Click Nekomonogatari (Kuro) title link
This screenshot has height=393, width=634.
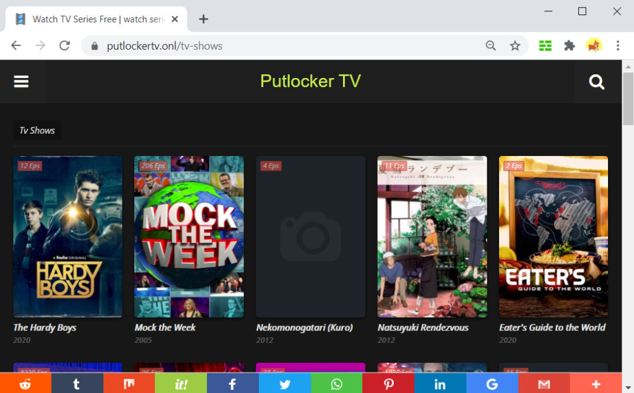point(305,327)
